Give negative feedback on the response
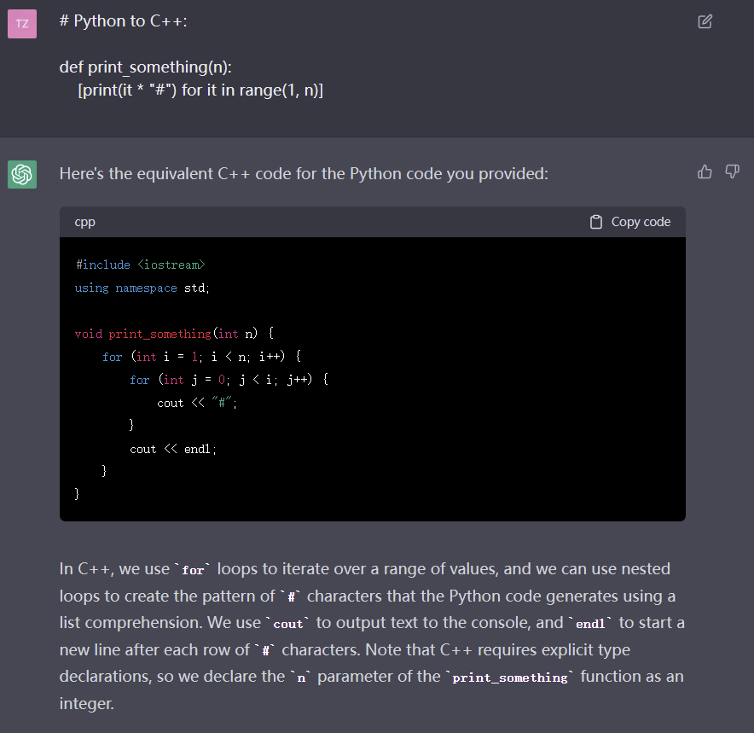This screenshot has height=733, width=754. click(732, 172)
